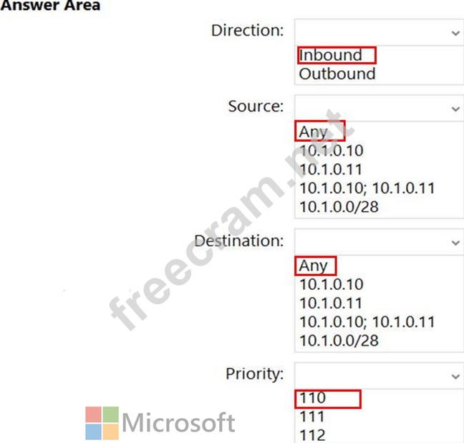Select priority 111

[312, 417]
